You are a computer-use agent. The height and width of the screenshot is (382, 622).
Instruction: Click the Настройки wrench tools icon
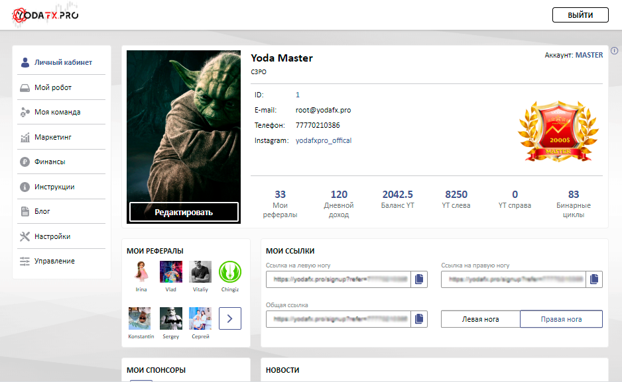pos(25,236)
